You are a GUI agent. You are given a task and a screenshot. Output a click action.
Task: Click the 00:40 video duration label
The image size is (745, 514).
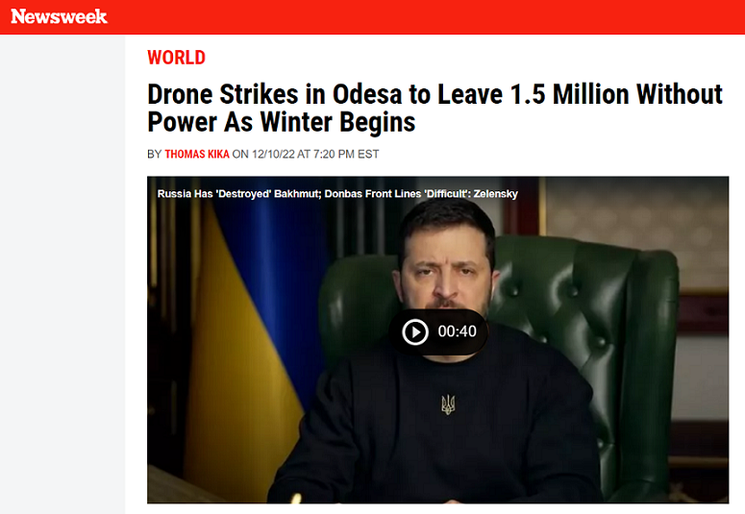tap(457, 331)
